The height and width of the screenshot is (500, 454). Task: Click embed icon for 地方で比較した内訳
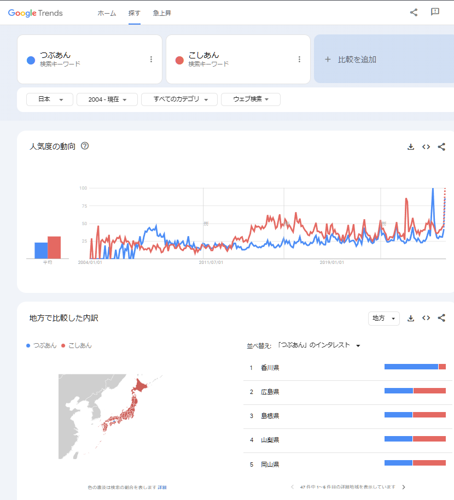pyautogui.click(x=426, y=318)
